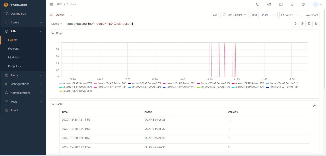This screenshot has width=326, height=156.
Task: Click the Split button
Action: click(214, 15)
